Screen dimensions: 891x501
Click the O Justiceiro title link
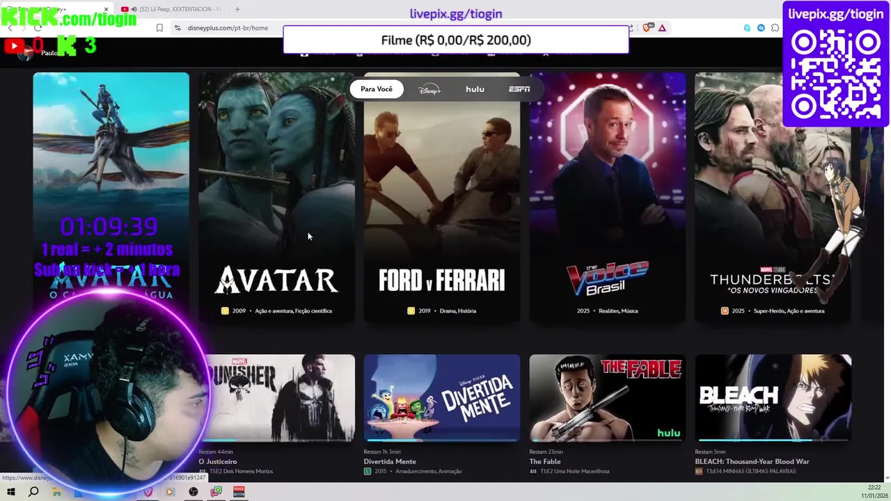click(218, 461)
